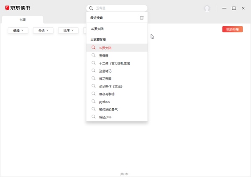Click magnifier icon beside 玉骨遥

tap(93, 55)
